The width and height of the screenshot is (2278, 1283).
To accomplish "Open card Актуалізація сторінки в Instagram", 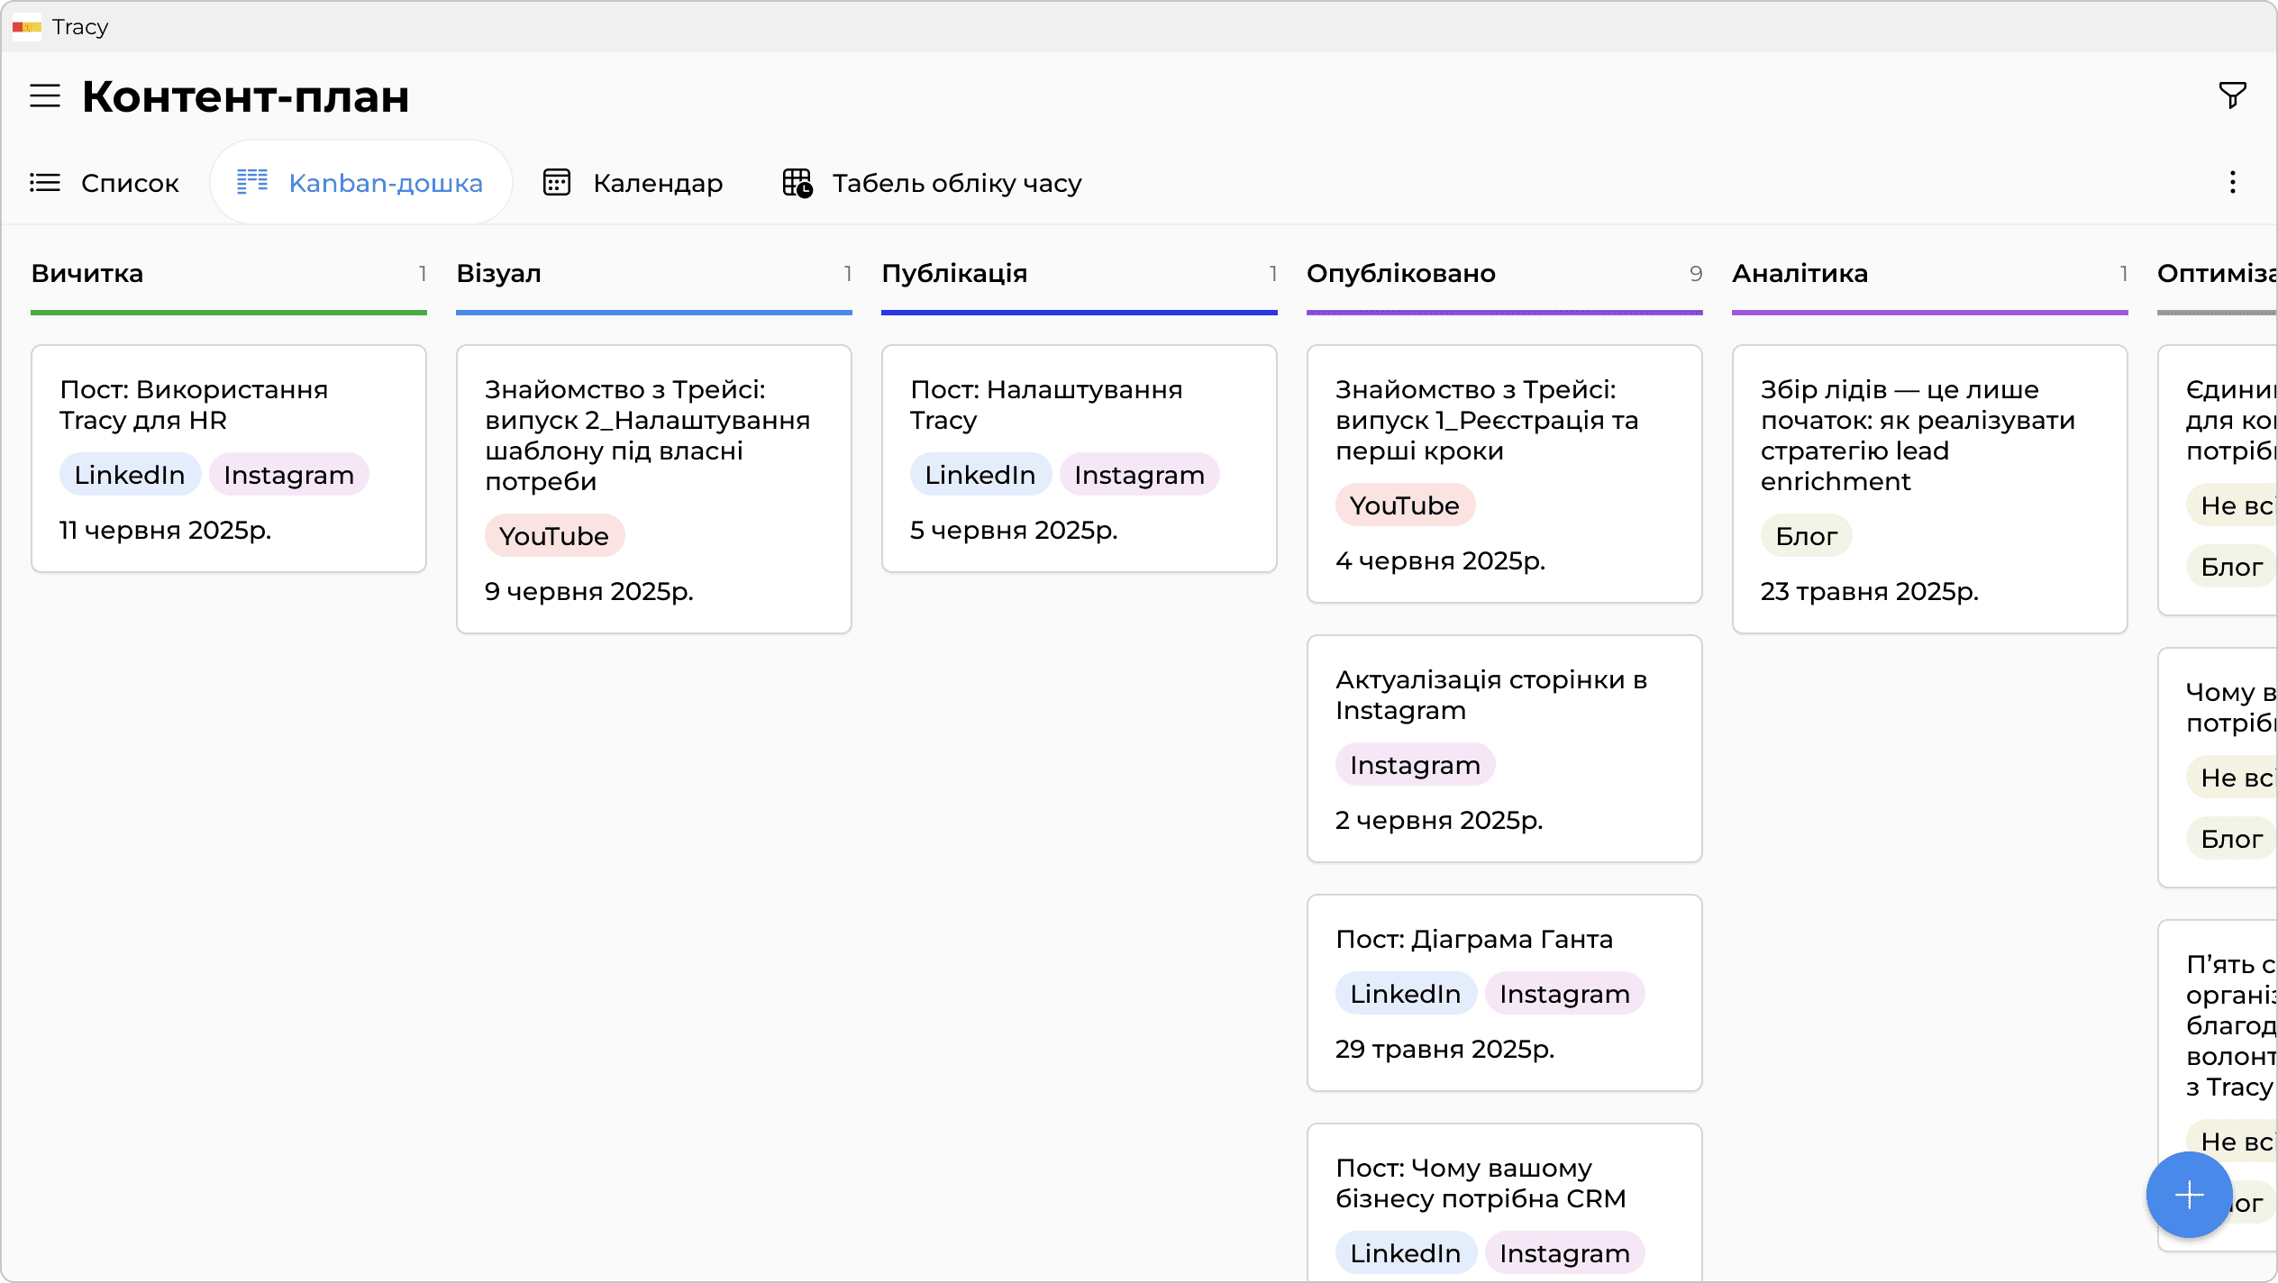I will click(x=1505, y=749).
